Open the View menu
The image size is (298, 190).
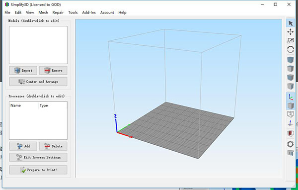[x=30, y=12]
